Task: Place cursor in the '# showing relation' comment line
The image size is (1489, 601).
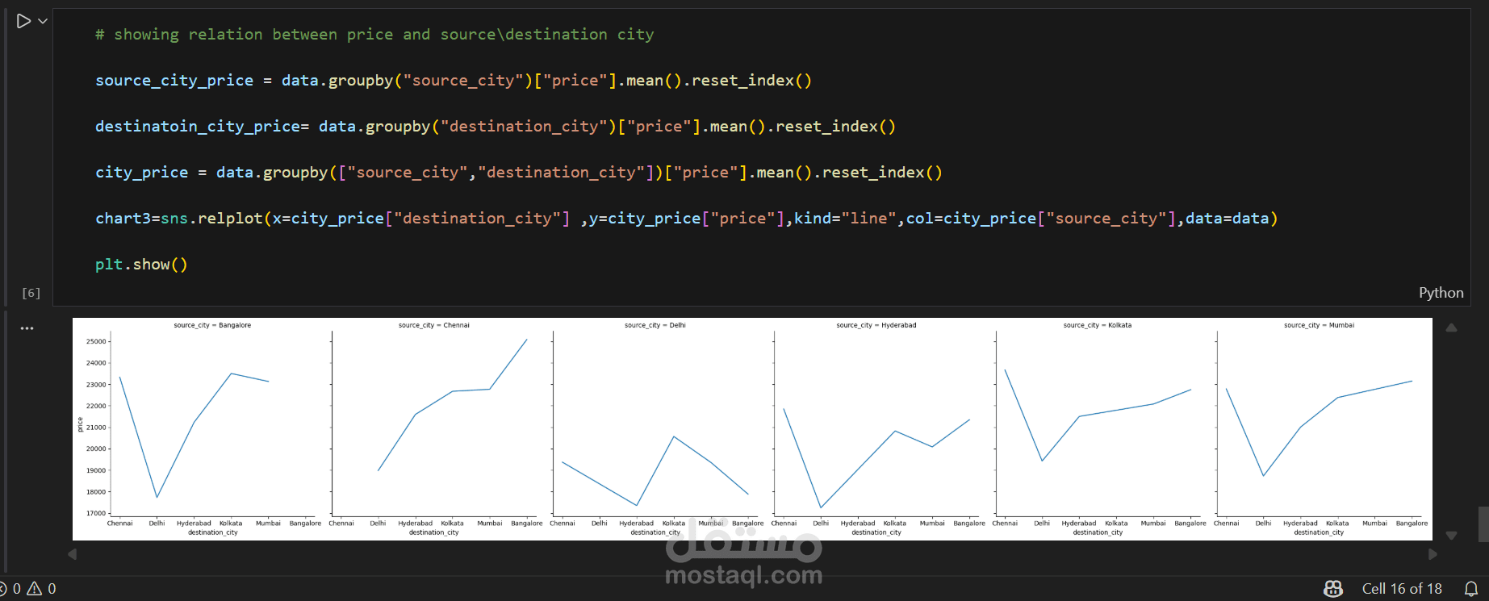Action: pos(374,35)
